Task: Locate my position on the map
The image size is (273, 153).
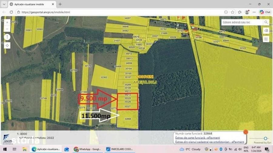Action: [7, 45]
